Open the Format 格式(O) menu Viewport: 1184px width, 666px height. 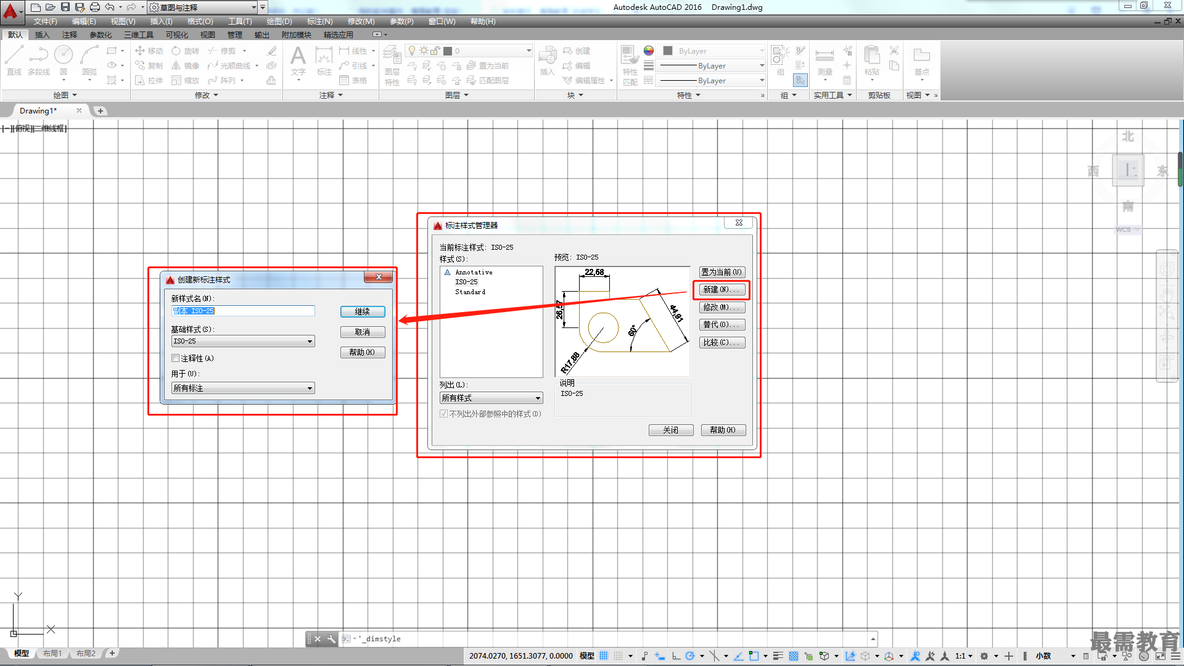[200, 22]
